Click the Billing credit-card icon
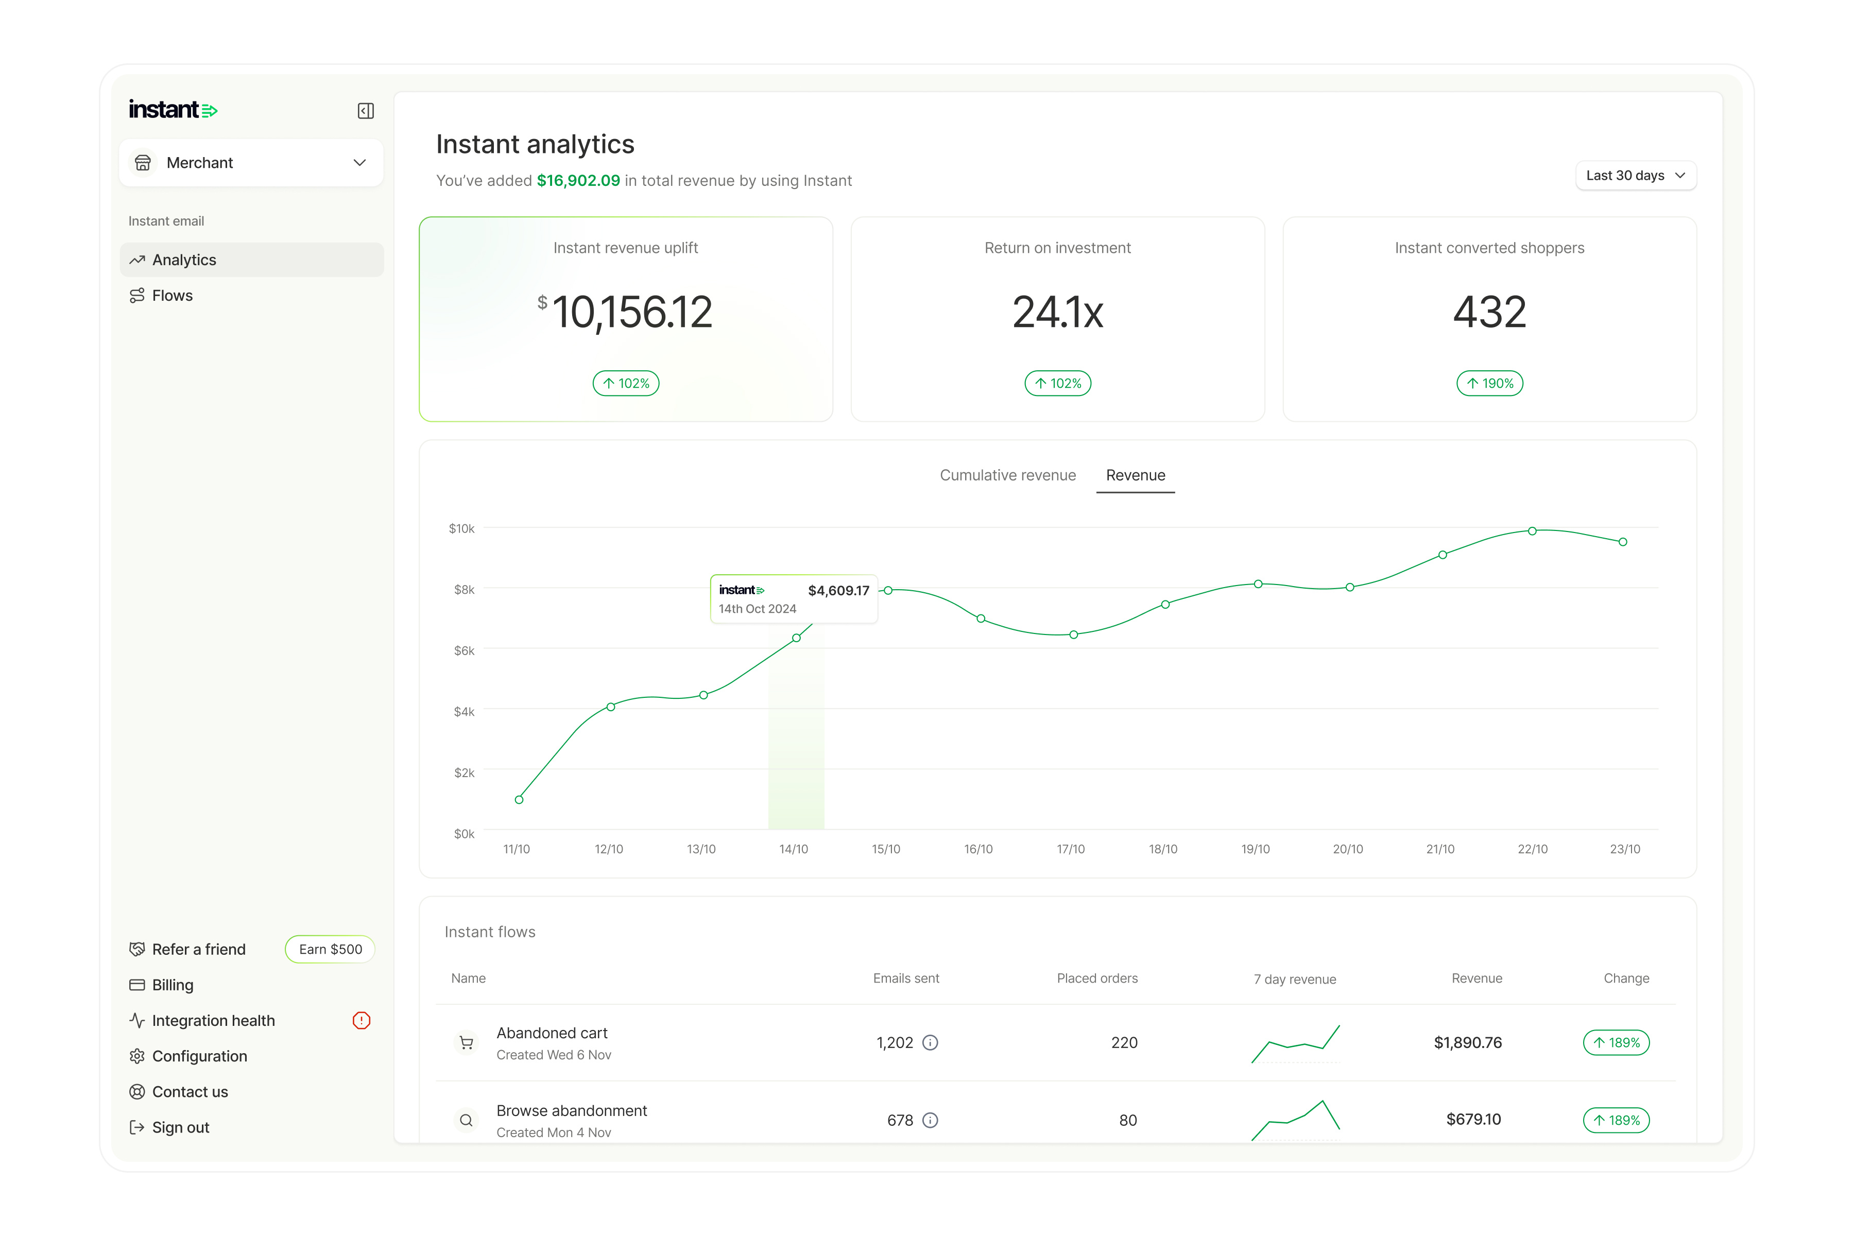The image size is (1854, 1236). pyautogui.click(x=138, y=985)
